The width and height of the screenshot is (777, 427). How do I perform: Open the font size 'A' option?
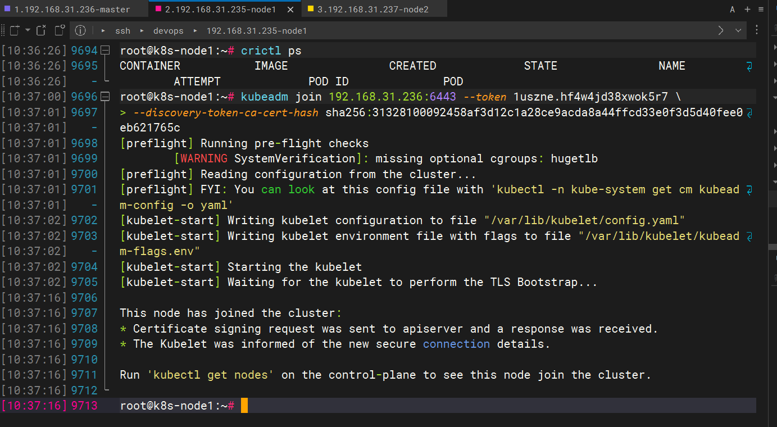(x=733, y=9)
